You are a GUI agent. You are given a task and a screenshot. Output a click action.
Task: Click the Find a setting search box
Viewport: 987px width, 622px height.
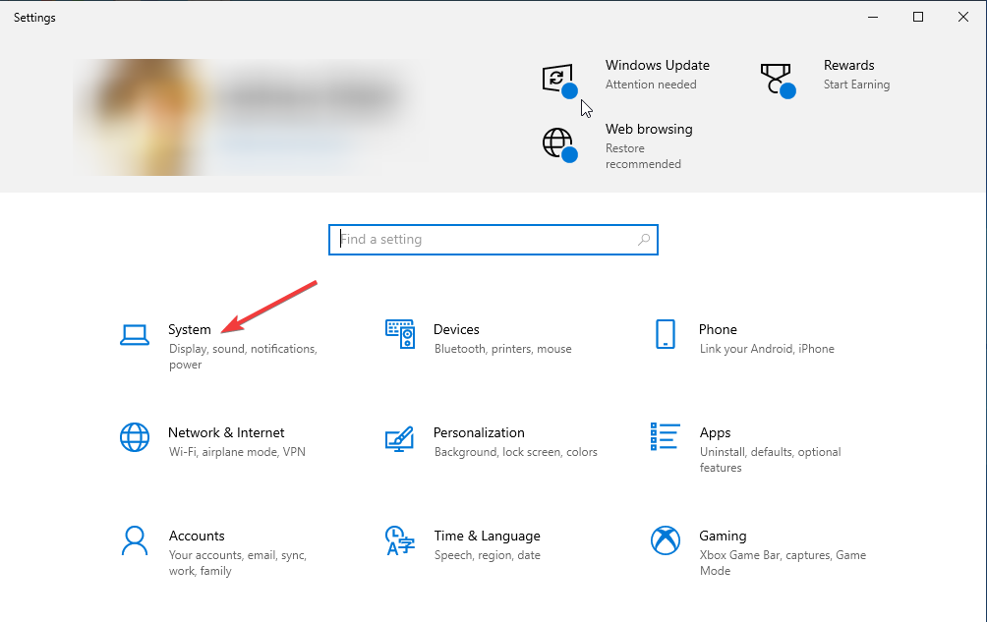click(x=493, y=240)
